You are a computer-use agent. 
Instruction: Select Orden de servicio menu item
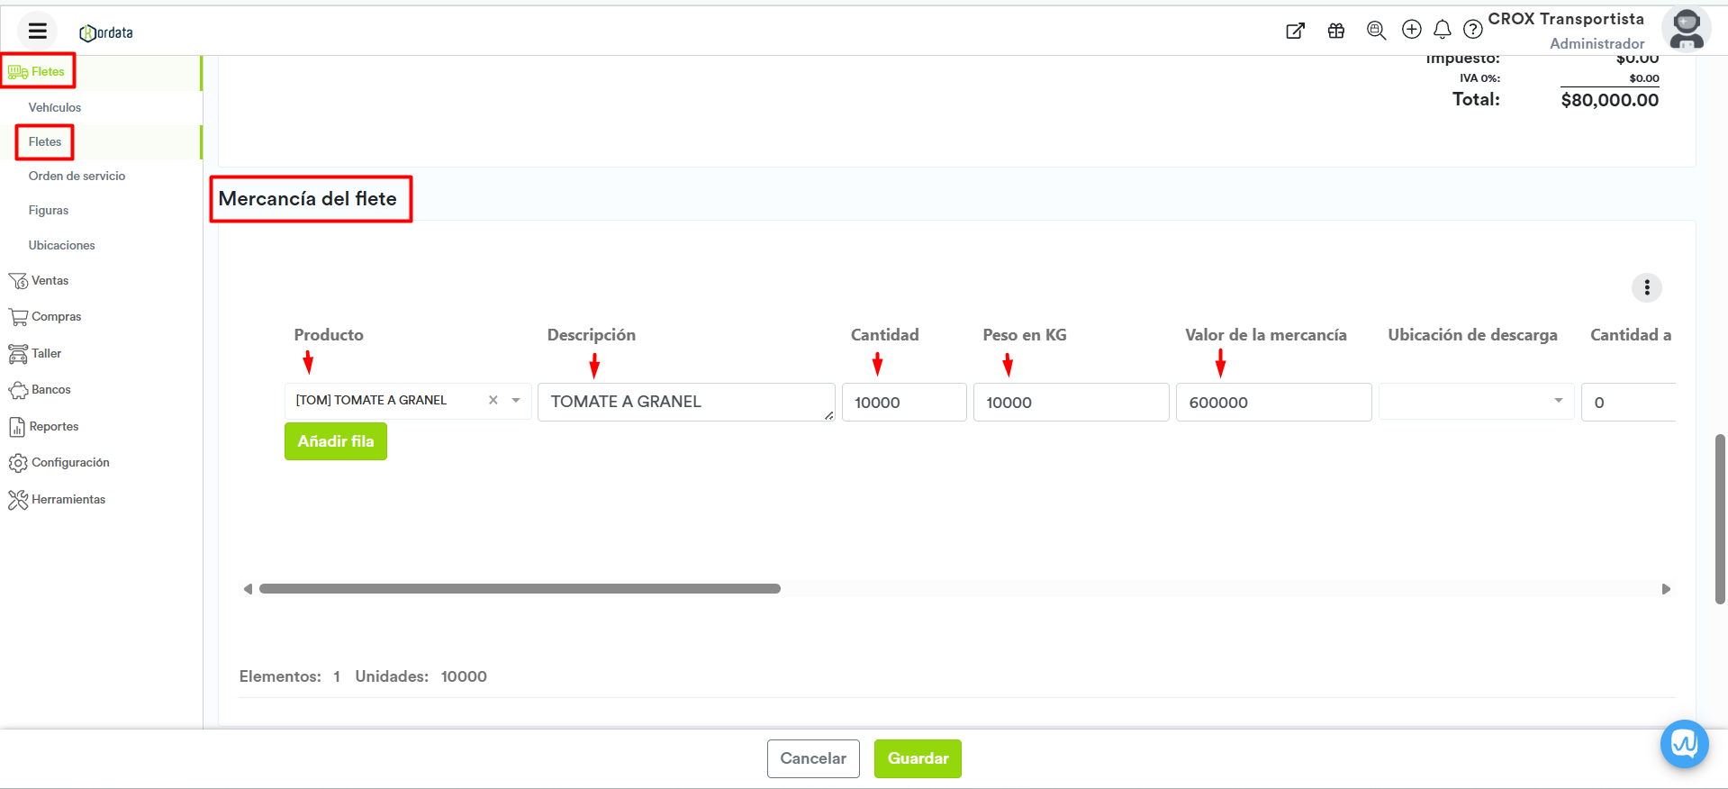77,176
